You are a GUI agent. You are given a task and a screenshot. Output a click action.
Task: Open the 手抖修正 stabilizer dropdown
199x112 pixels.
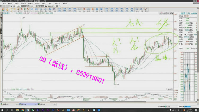[55, 6]
